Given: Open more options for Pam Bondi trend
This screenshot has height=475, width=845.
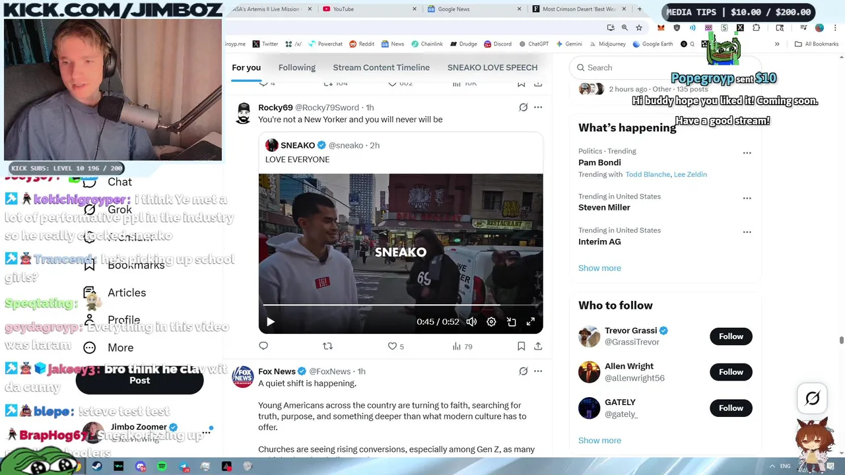Looking at the screenshot, I should tap(747, 152).
